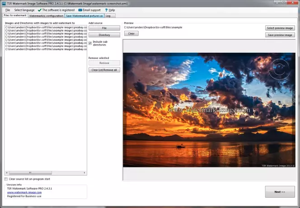
Task: Click Save preview image
Action: click(280, 35)
